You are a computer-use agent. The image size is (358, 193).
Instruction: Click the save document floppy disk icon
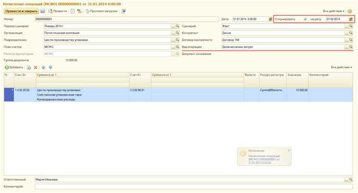click(x=43, y=11)
